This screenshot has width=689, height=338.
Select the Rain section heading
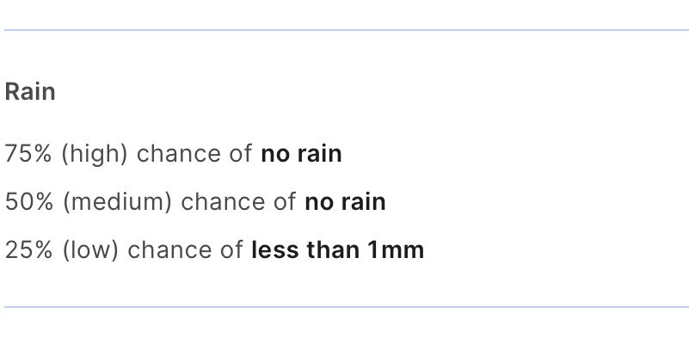coord(30,92)
